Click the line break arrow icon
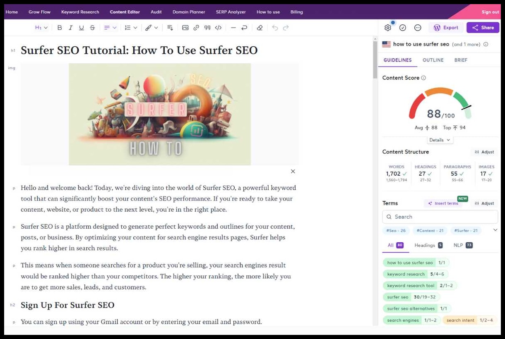The width and height of the screenshot is (505, 339). click(244, 28)
